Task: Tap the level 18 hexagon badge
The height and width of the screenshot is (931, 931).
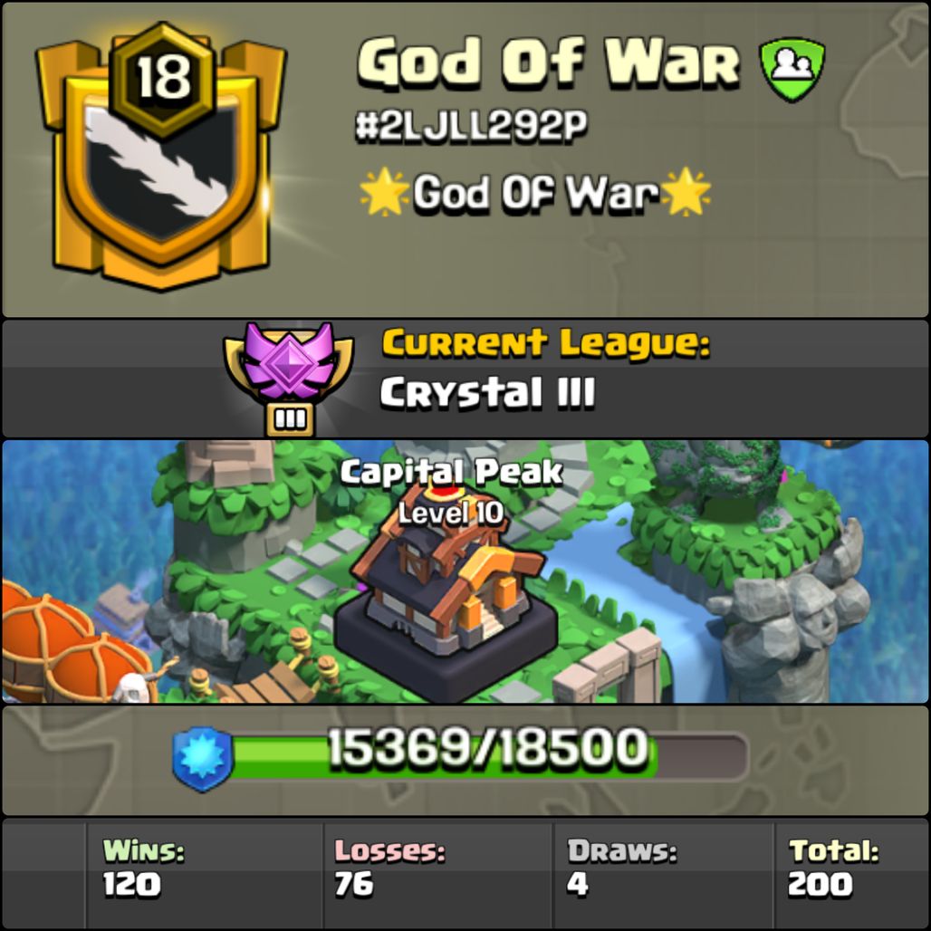Action: click(163, 77)
